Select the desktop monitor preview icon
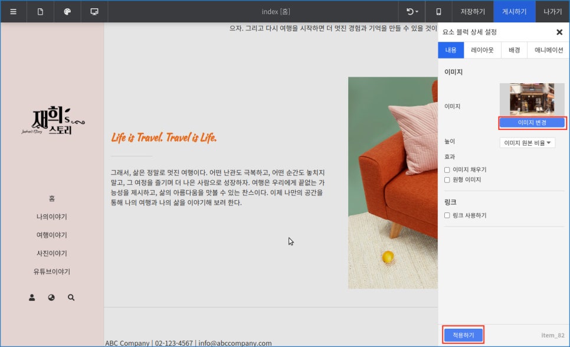The width and height of the screenshot is (570, 347). click(x=94, y=12)
